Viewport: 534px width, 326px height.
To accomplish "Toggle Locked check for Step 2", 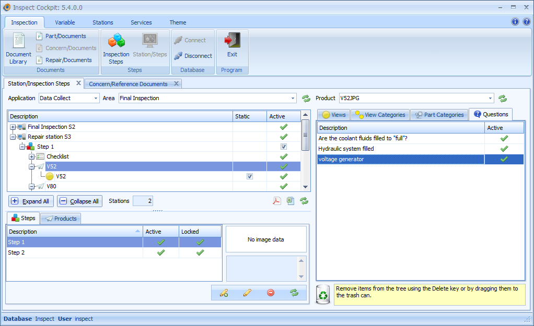I will click(x=200, y=252).
